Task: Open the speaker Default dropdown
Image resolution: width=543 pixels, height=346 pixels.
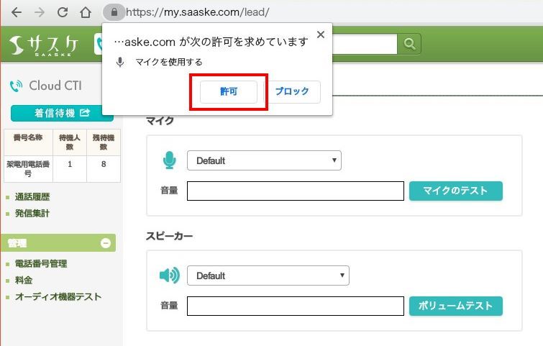Action: click(268, 276)
